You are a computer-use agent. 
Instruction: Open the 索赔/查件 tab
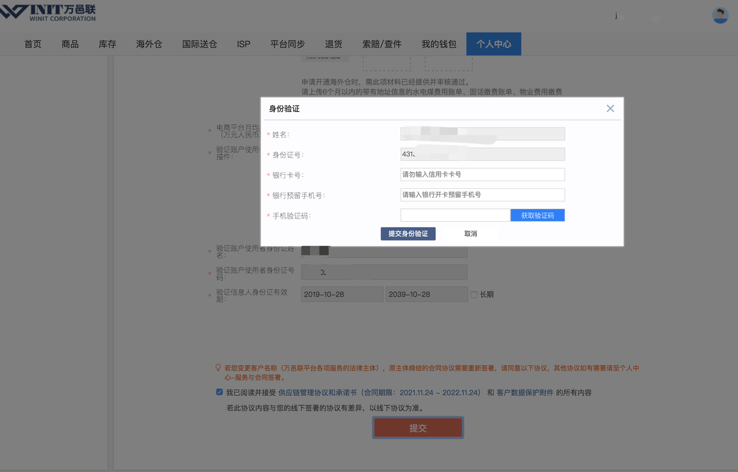tap(382, 44)
